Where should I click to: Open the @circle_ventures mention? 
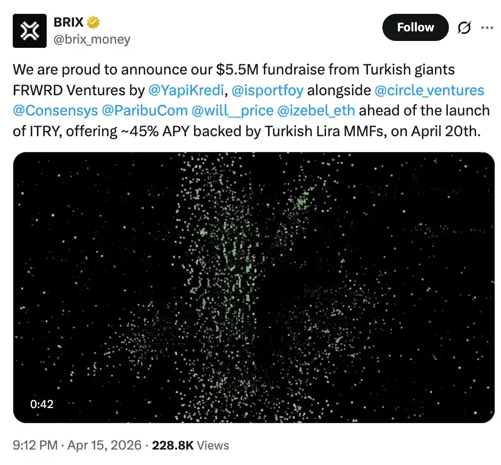pos(429,90)
